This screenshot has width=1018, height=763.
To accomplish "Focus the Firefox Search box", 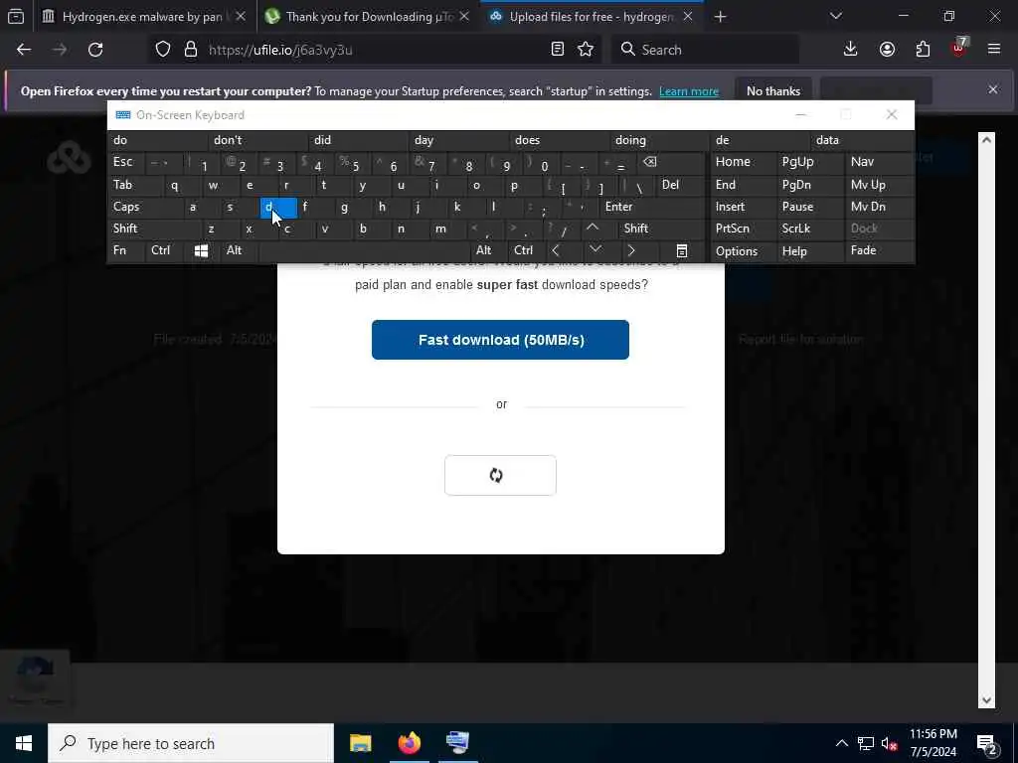I will coord(705,50).
